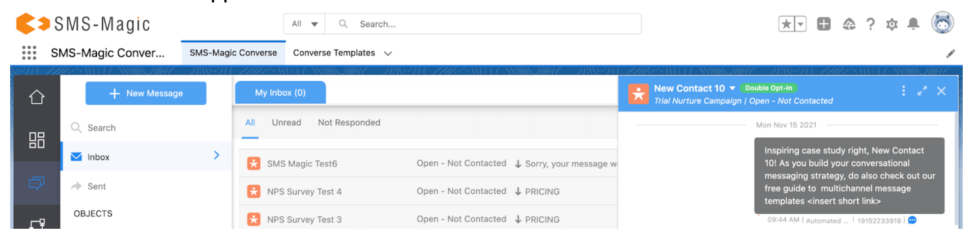Open Global Actions plus icon

(x=823, y=23)
